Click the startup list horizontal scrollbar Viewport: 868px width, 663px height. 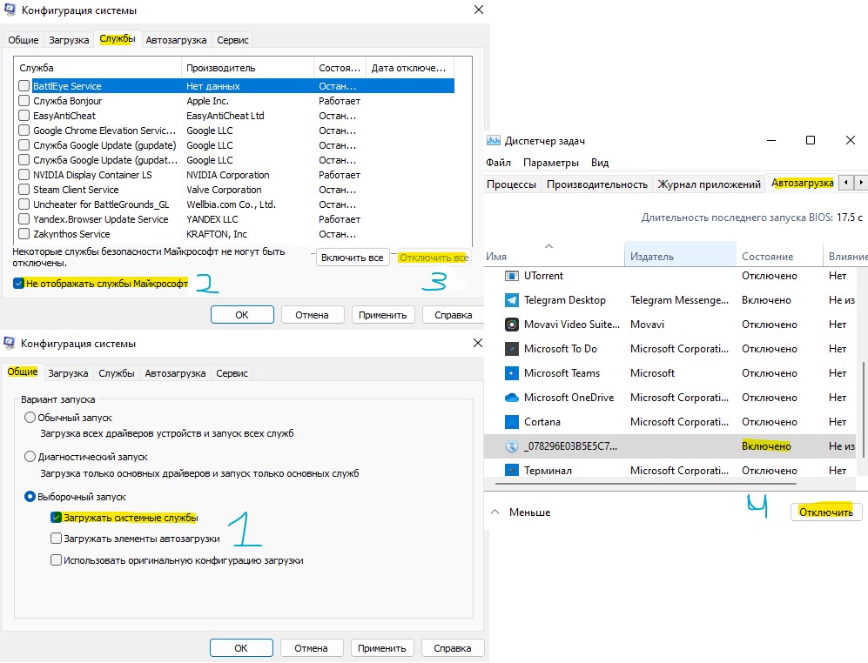(645, 484)
